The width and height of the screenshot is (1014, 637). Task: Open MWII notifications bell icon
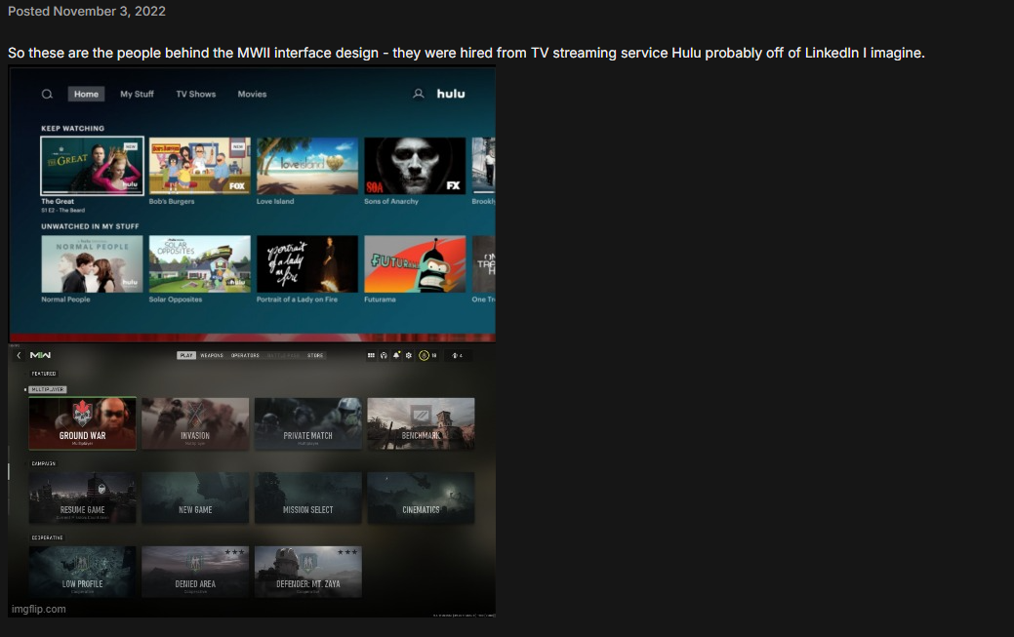pyautogui.click(x=396, y=355)
